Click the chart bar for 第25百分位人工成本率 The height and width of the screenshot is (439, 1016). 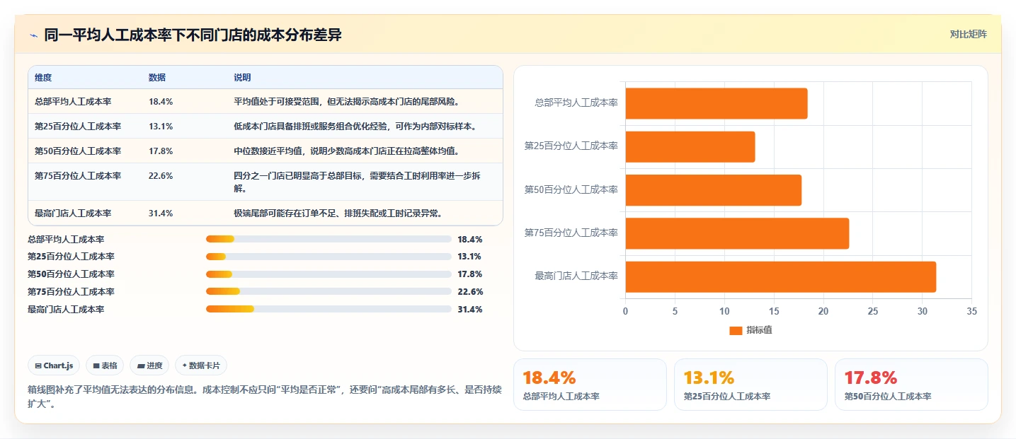tap(690, 146)
